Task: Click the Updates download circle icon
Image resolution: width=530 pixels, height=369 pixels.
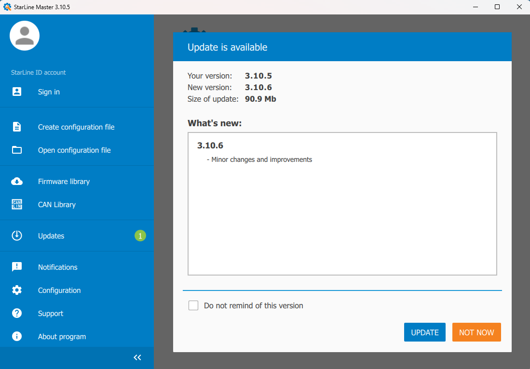Action: coord(17,236)
